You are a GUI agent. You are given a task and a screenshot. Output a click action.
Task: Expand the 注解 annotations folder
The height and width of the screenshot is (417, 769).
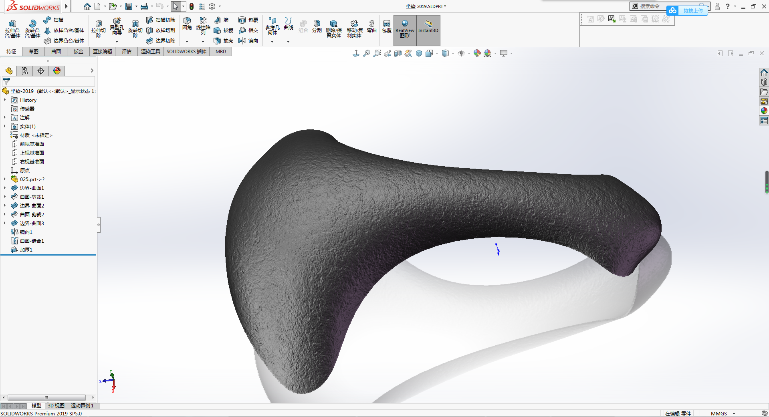[5, 118]
